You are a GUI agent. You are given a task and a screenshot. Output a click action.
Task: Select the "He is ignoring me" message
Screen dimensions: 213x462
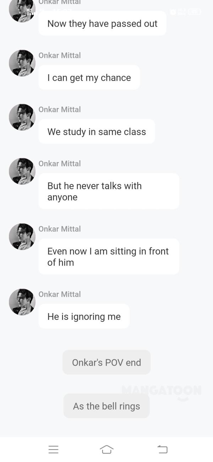[x=84, y=316]
